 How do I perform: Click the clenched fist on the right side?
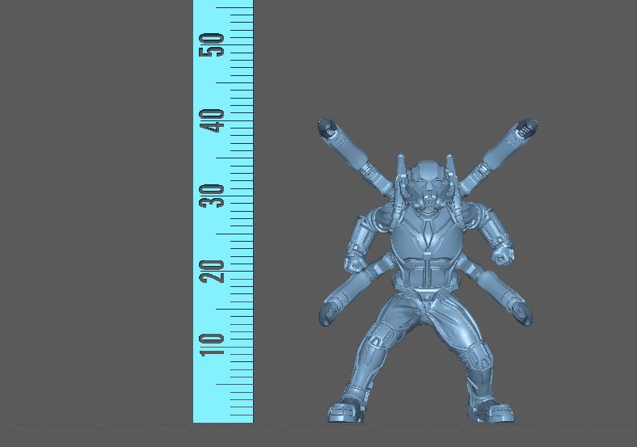tap(503, 256)
